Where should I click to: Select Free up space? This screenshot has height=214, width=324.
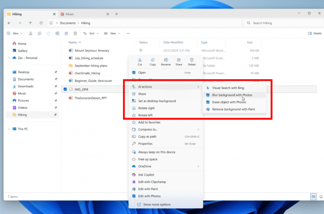pos(166,159)
